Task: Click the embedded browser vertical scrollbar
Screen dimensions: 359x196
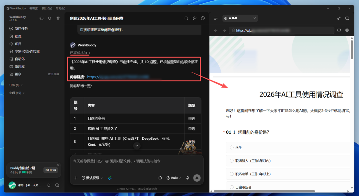Action: pos(352,49)
